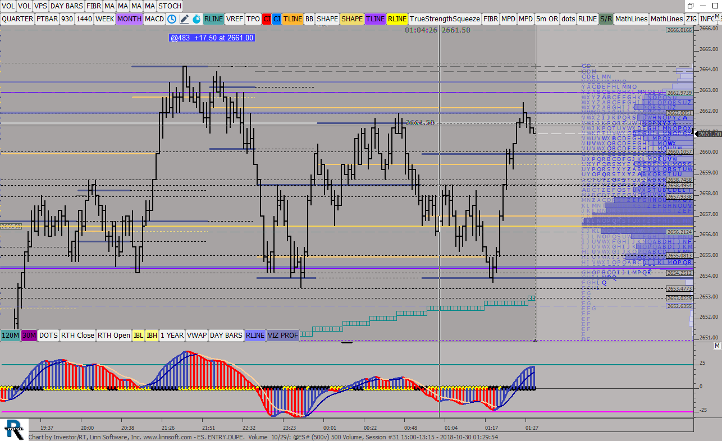Click the 01:17 time axis label

click(x=492, y=427)
